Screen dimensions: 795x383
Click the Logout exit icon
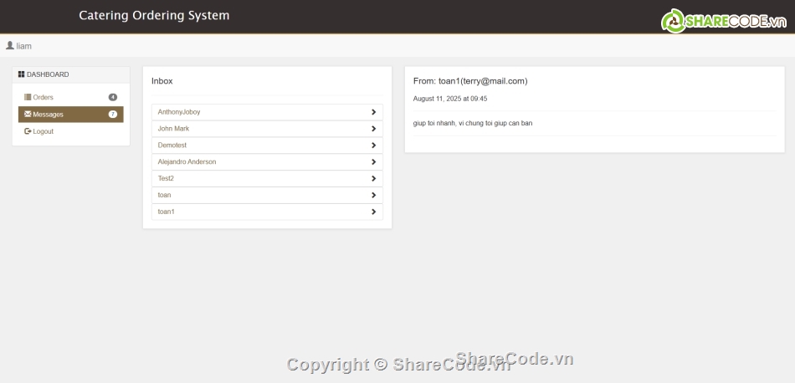tap(28, 131)
